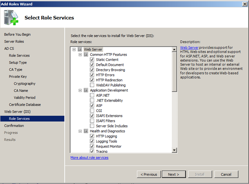
Task: Click the Web Server tri-state checkbox icon
Action: (x=80, y=50)
